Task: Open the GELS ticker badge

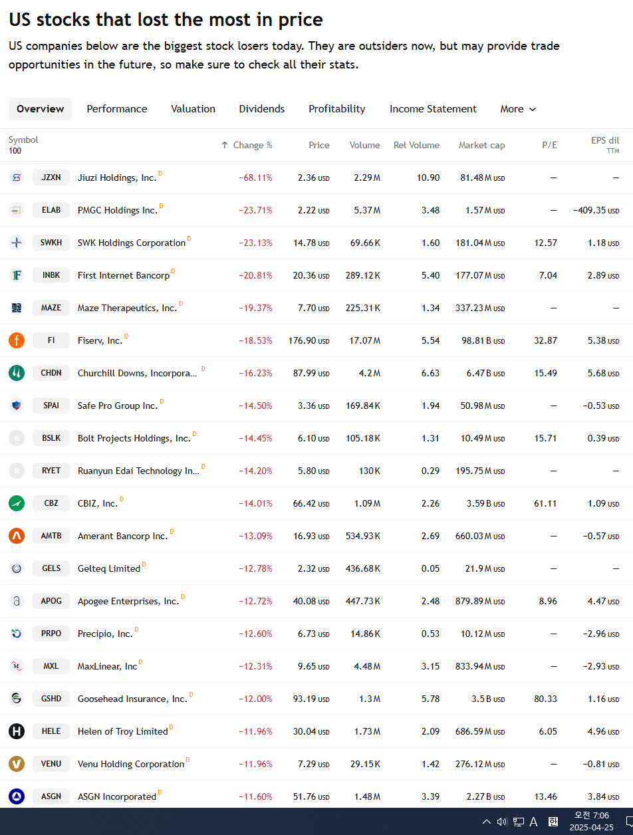Action: (x=51, y=568)
